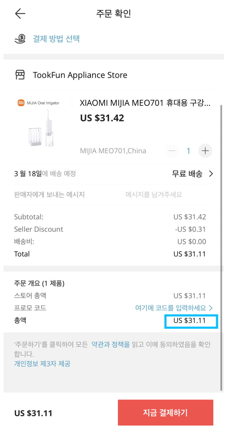
Task: Open the XIAOMI MIJIA MEO701 product title
Action: point(145,103)
